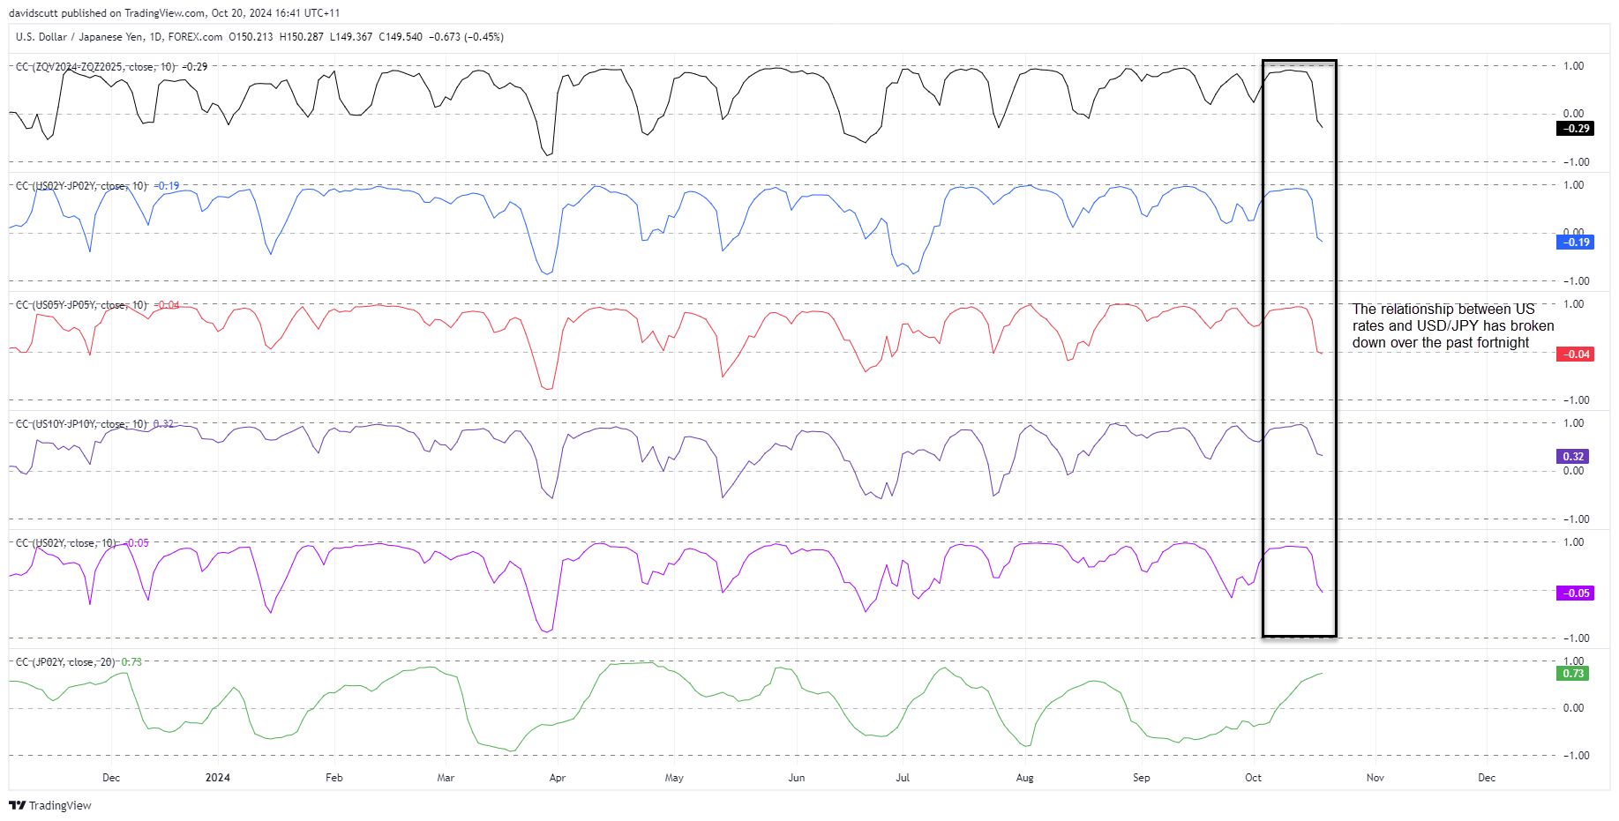Click the CC (US05Y-JP05Y, close, 10) legend
Viewport: 1619px width, 821px height.
[x=81, y=305]
